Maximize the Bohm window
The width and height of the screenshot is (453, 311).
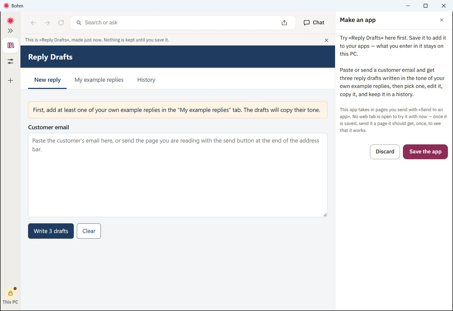tap(425, 6)
